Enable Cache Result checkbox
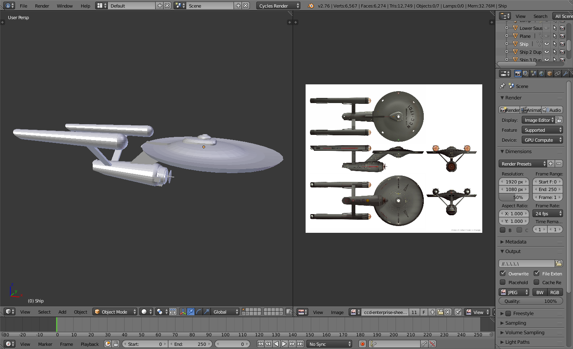573x349 pixels. point(537,282)
